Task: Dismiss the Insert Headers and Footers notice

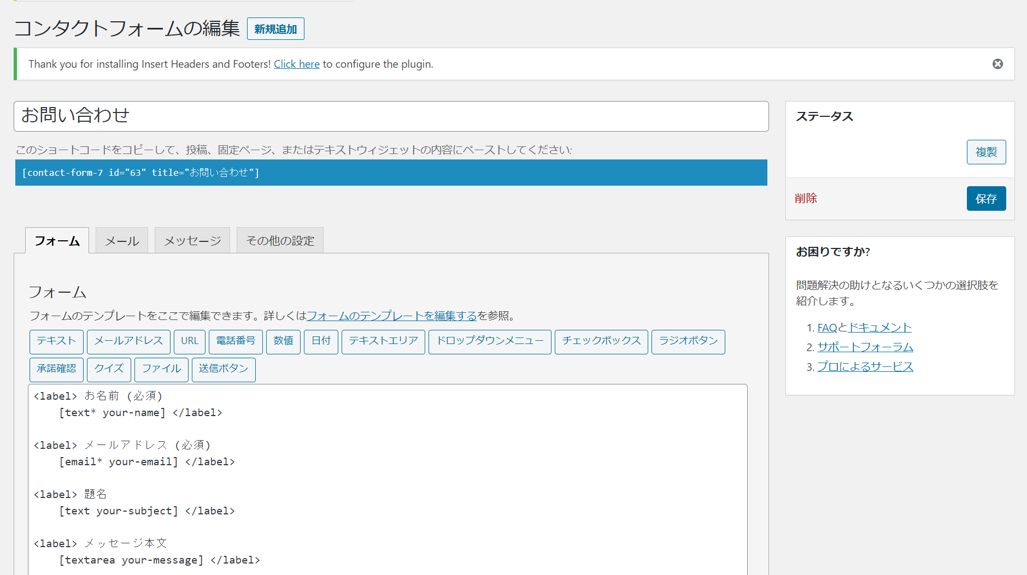Action: click(997, 64)
